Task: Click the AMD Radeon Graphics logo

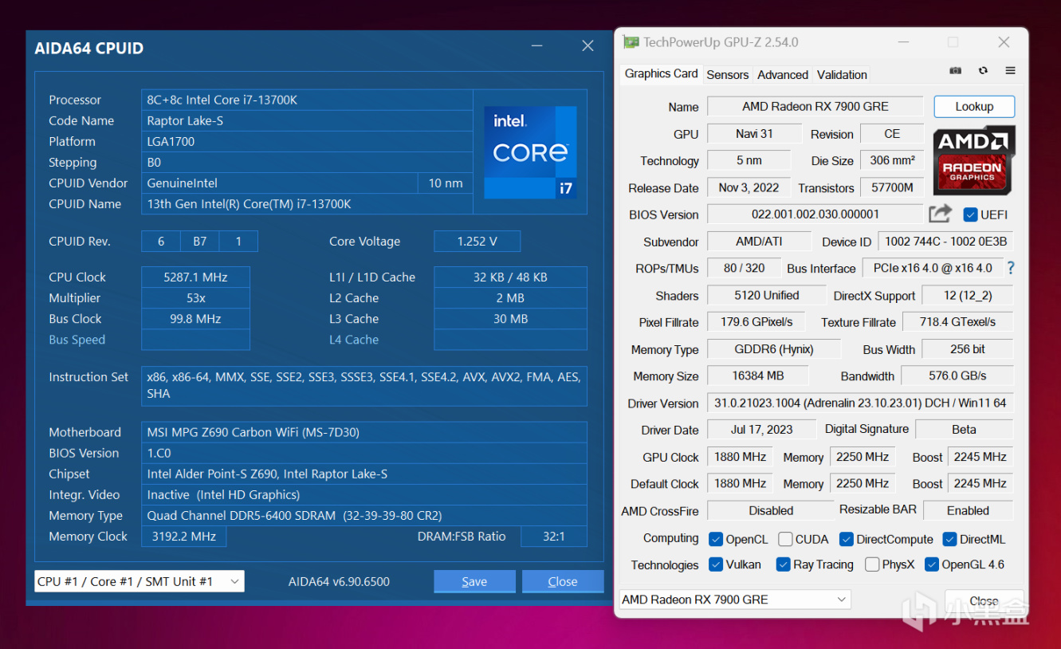Action: tap(973, 159)
